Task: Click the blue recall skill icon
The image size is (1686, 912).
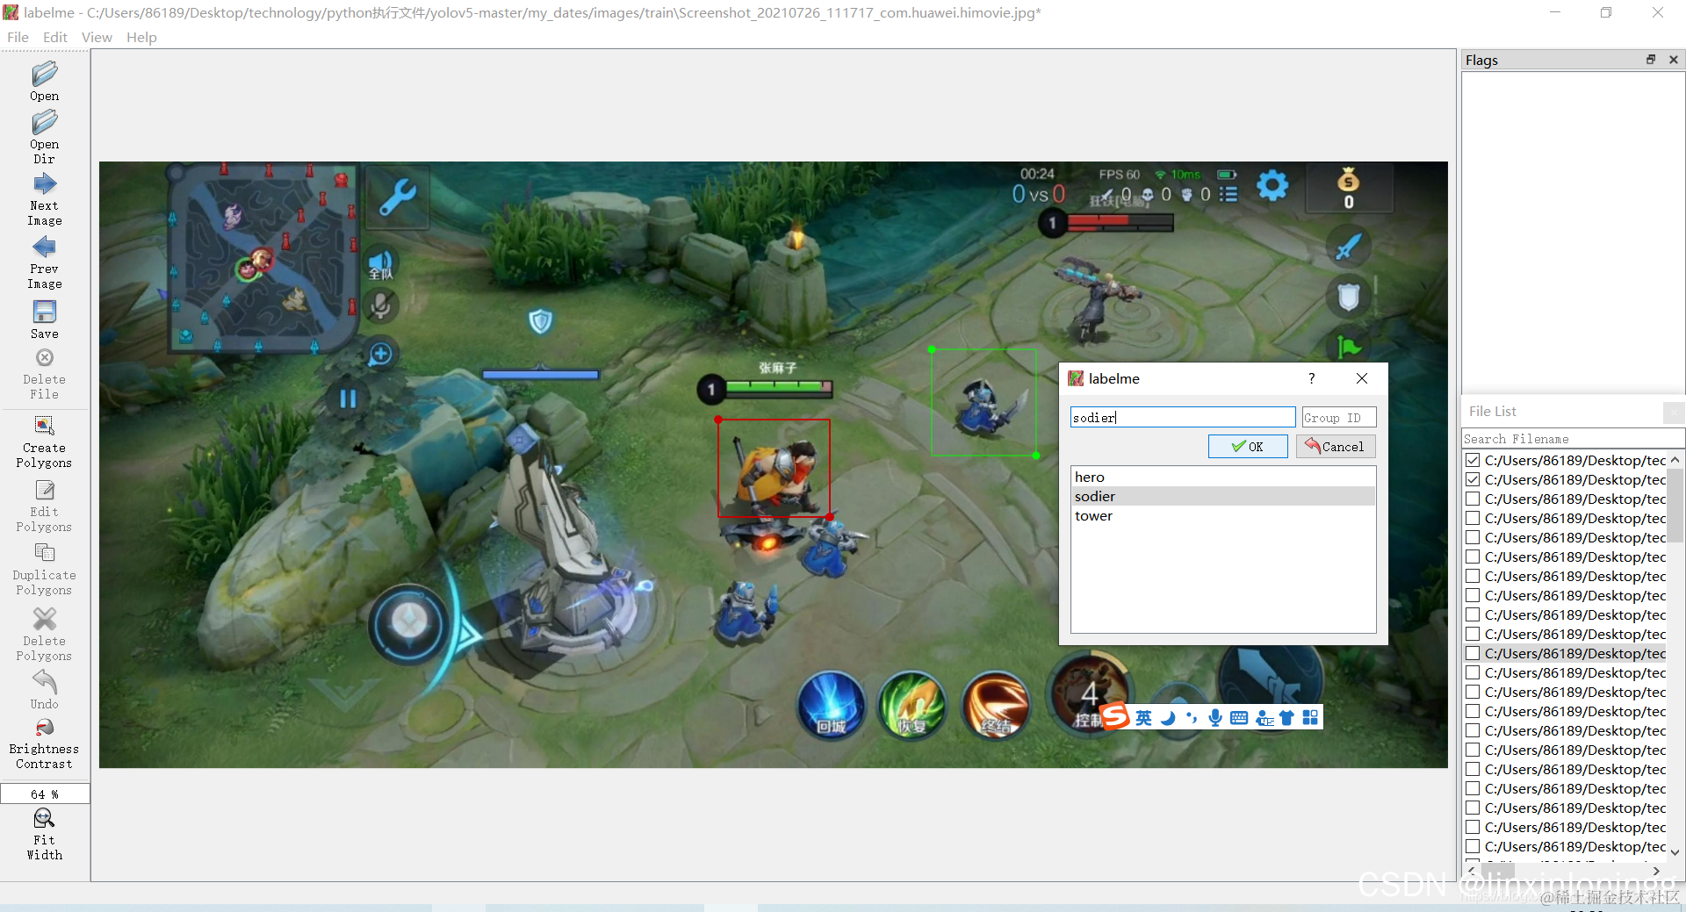Action: [x=831, y=706]
